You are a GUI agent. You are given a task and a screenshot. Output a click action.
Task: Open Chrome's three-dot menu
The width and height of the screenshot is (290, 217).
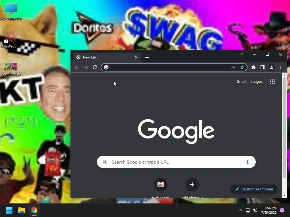281,67
